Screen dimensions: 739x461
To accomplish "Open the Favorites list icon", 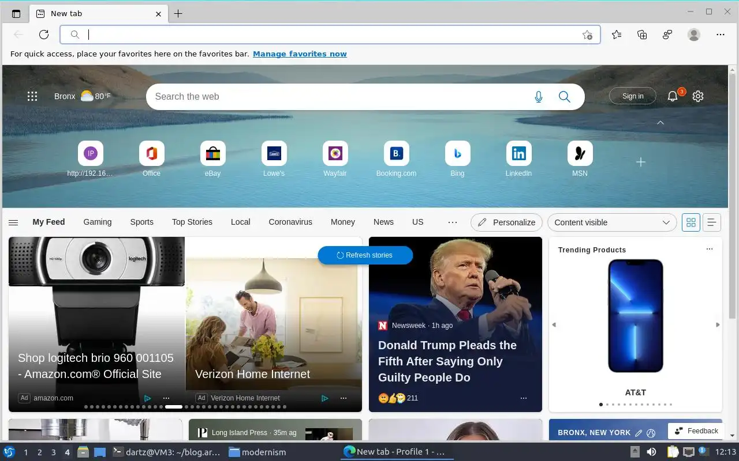I will pos(617,35).
